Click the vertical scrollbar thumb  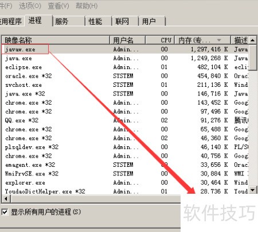tap(252, 58)
